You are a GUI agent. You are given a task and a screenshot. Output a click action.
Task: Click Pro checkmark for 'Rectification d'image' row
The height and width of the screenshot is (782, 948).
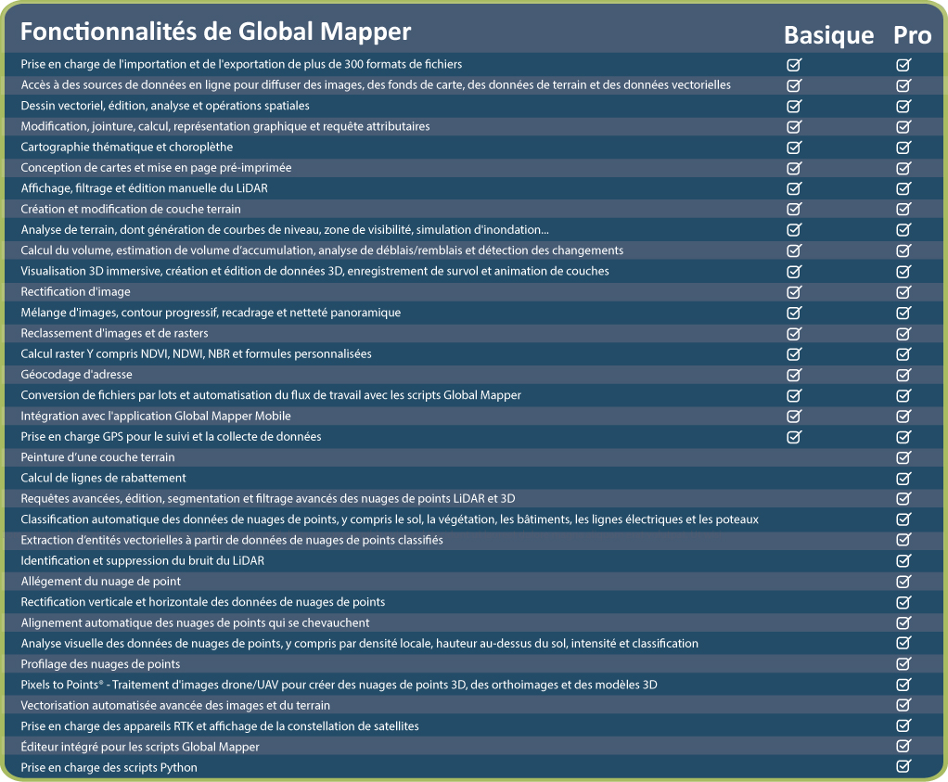tap(903, 292)
